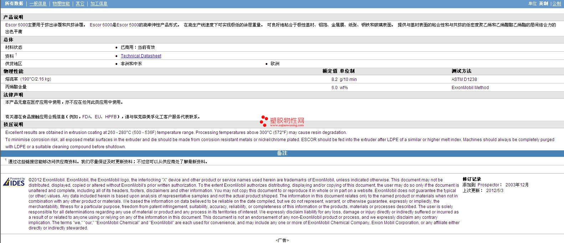Click the FDA food contact compliance sentence

[x=103, y=117]
